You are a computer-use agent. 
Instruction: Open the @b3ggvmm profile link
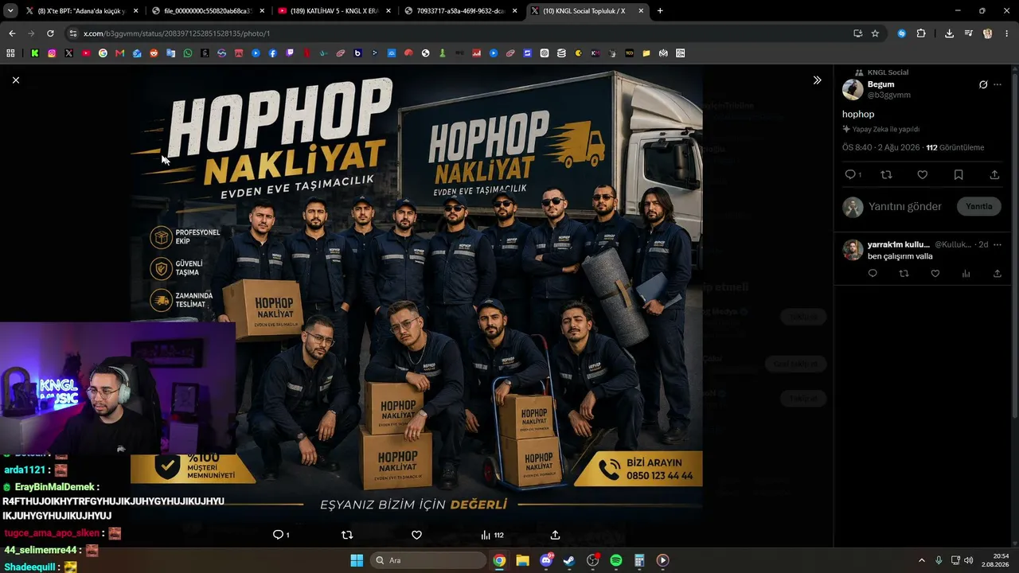coord(889,95)
